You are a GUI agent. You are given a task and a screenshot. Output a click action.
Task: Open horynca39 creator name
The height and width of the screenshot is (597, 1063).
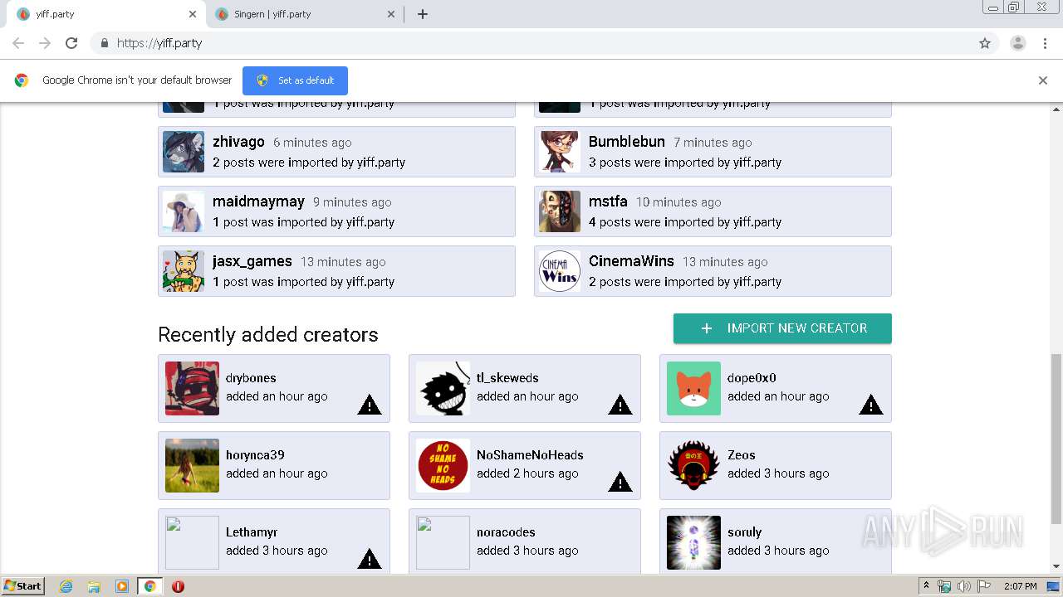[255, 455]
